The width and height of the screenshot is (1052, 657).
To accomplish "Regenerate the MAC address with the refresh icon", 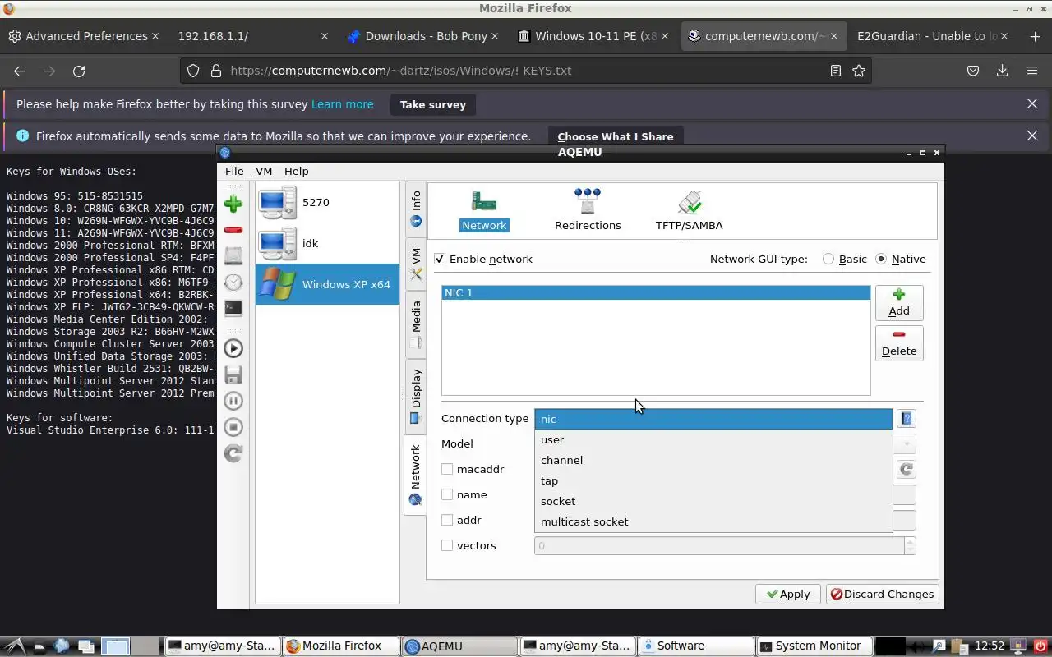I will (906, 469).
